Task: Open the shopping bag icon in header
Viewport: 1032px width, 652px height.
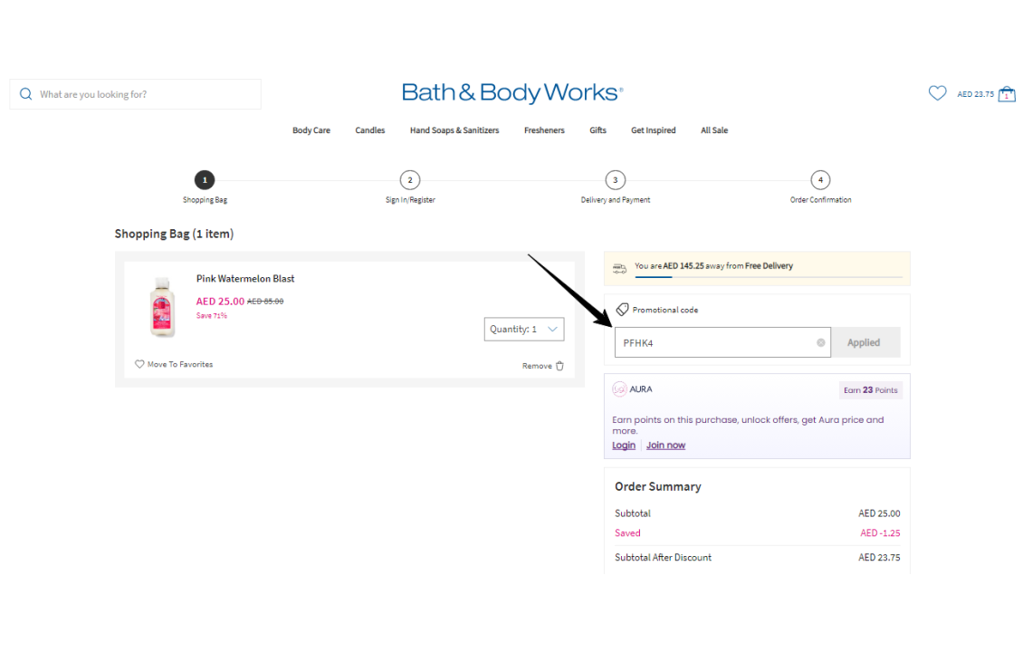Action: [1007, 94]
